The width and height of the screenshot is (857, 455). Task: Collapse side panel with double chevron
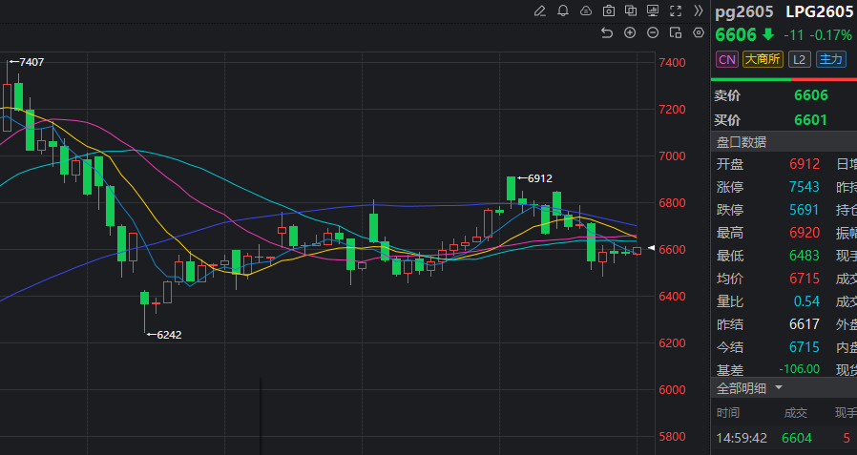point(698,10)
